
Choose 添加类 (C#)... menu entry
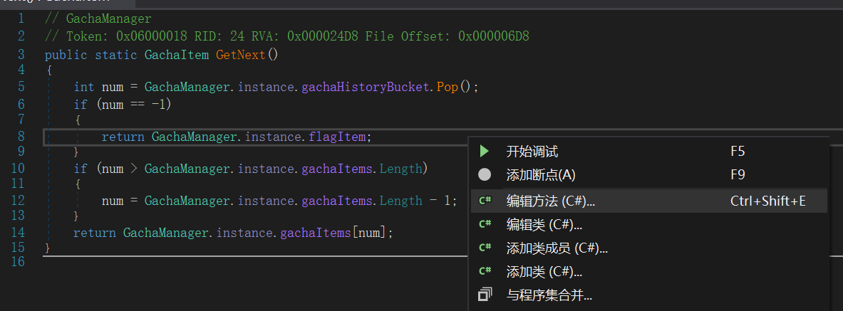(x=648, y=271)
